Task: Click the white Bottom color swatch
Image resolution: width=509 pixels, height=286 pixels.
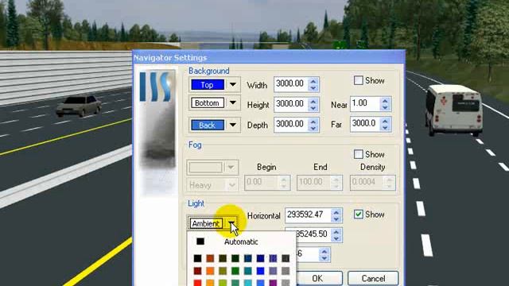Action: (x=208, y=102)
